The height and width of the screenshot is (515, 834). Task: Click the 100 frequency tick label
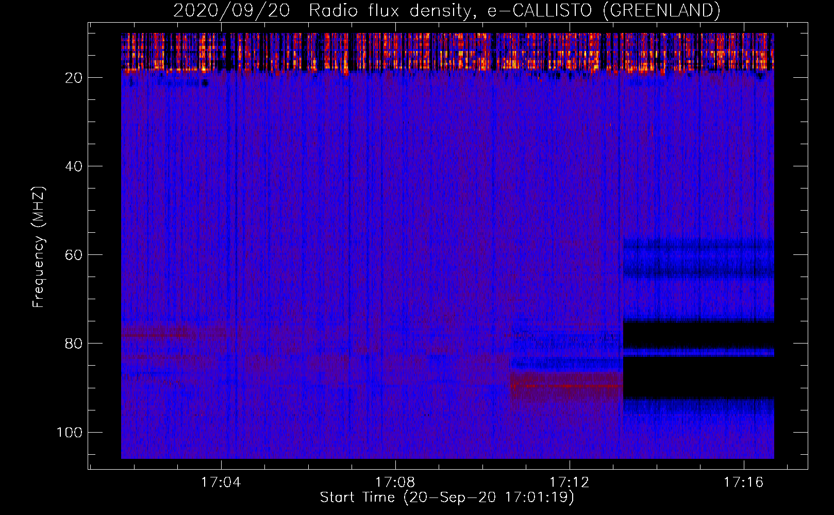tap(70, 432)
